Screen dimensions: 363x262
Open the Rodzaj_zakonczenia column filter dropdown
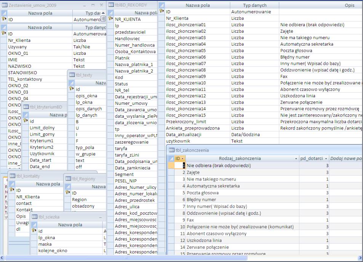point(296,159)
